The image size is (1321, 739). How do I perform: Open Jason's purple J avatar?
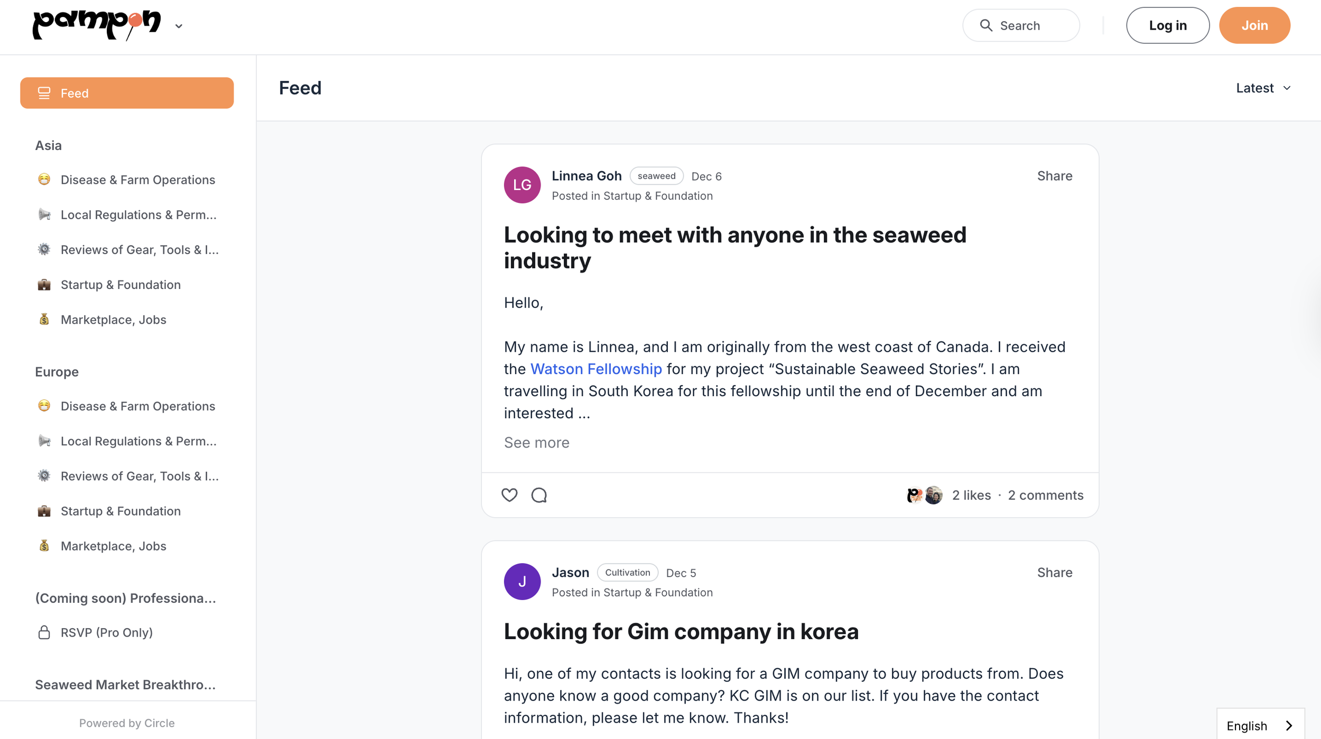click(x=522, y=582)
